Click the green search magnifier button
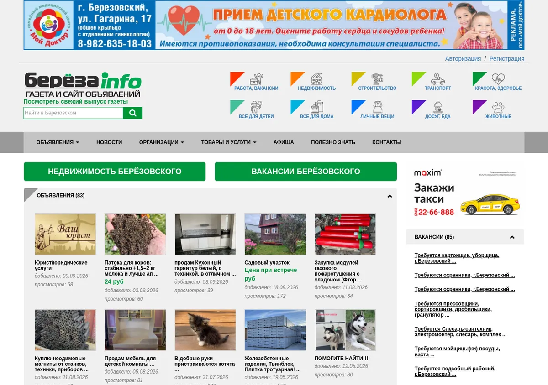 click(x=133, y=113)
